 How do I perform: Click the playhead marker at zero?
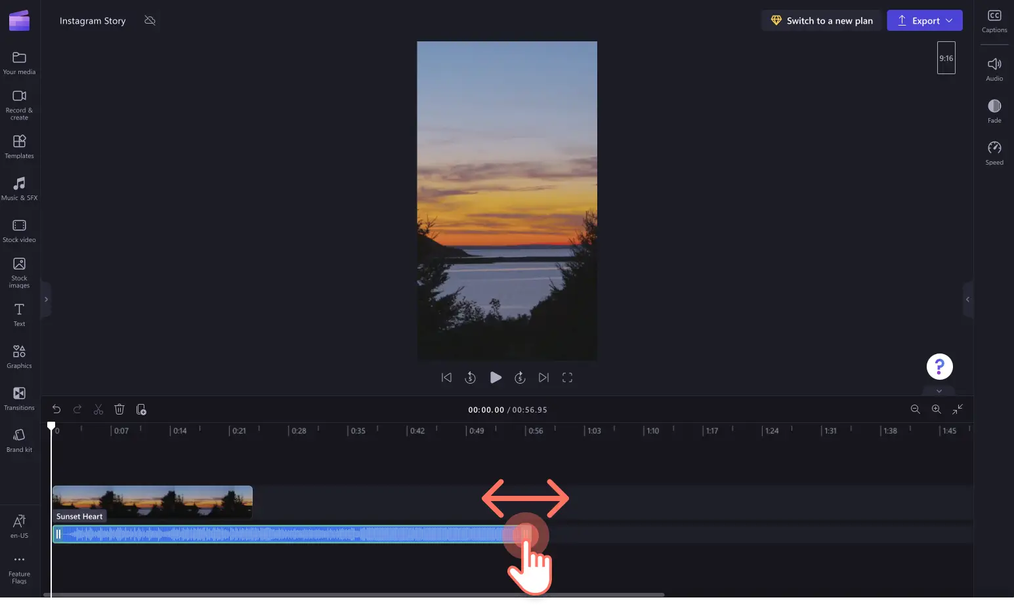51,426
